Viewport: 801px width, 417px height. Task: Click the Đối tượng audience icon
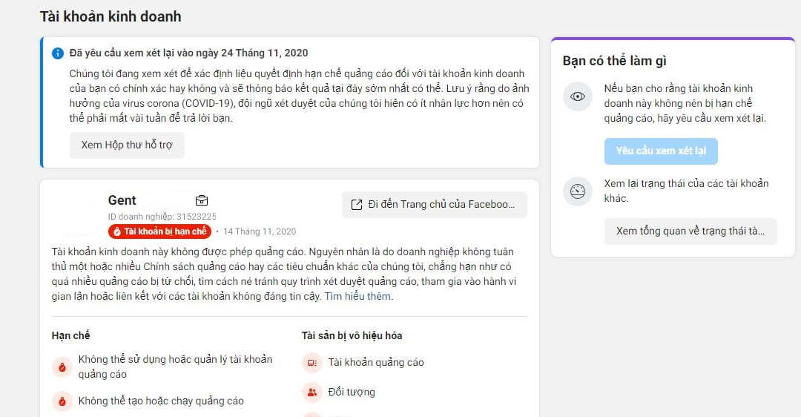click(311, 393)
